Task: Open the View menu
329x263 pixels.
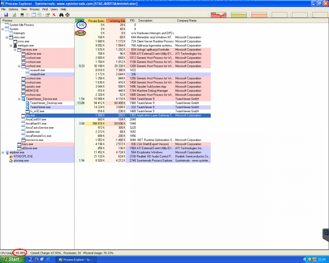Action: click(24, 9)
